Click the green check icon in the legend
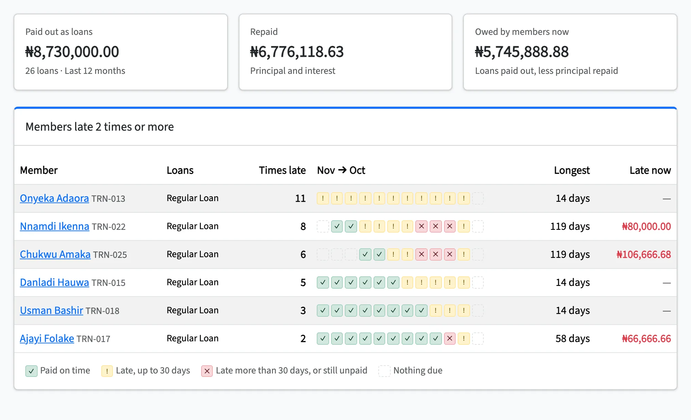This screenshot has height=420, width=691. [x=31, y=371]
